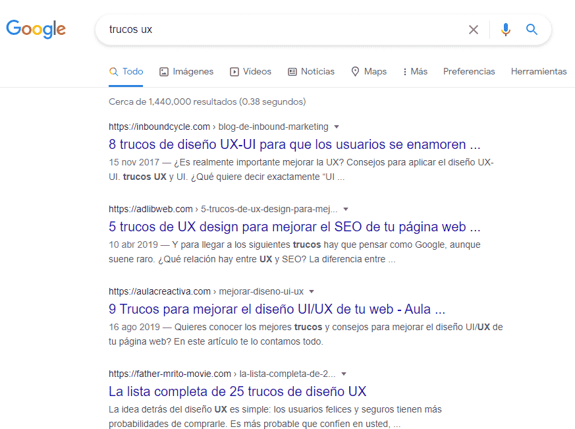The height and width of the screenshot is (429, 575).
Task: Click the adlibweb.com URL breadcrumb
Action: [223, 209]
